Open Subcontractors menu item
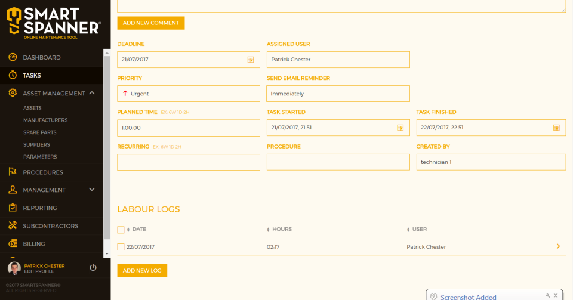 (51, 226)
